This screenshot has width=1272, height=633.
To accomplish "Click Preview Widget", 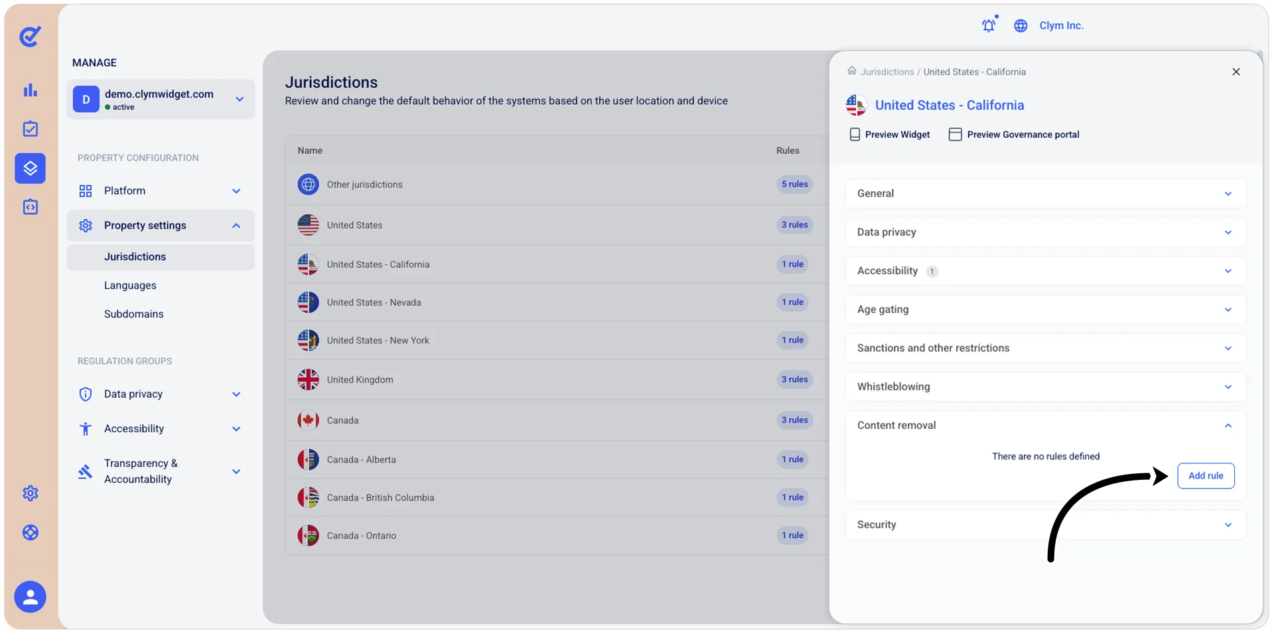I will 890,135.
